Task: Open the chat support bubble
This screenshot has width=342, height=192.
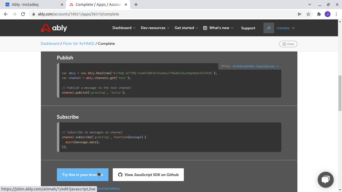Action: pyautogui.click(x=326, y=180)
